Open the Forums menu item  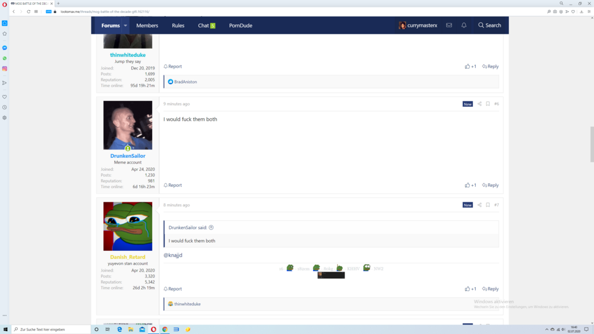point(110,26)
